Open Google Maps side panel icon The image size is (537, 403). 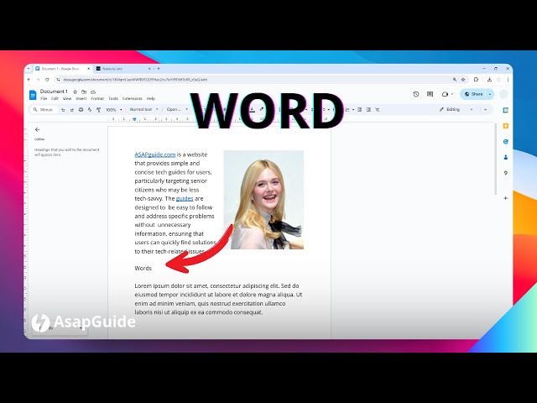pyautogui.click(x=505, y=173)
